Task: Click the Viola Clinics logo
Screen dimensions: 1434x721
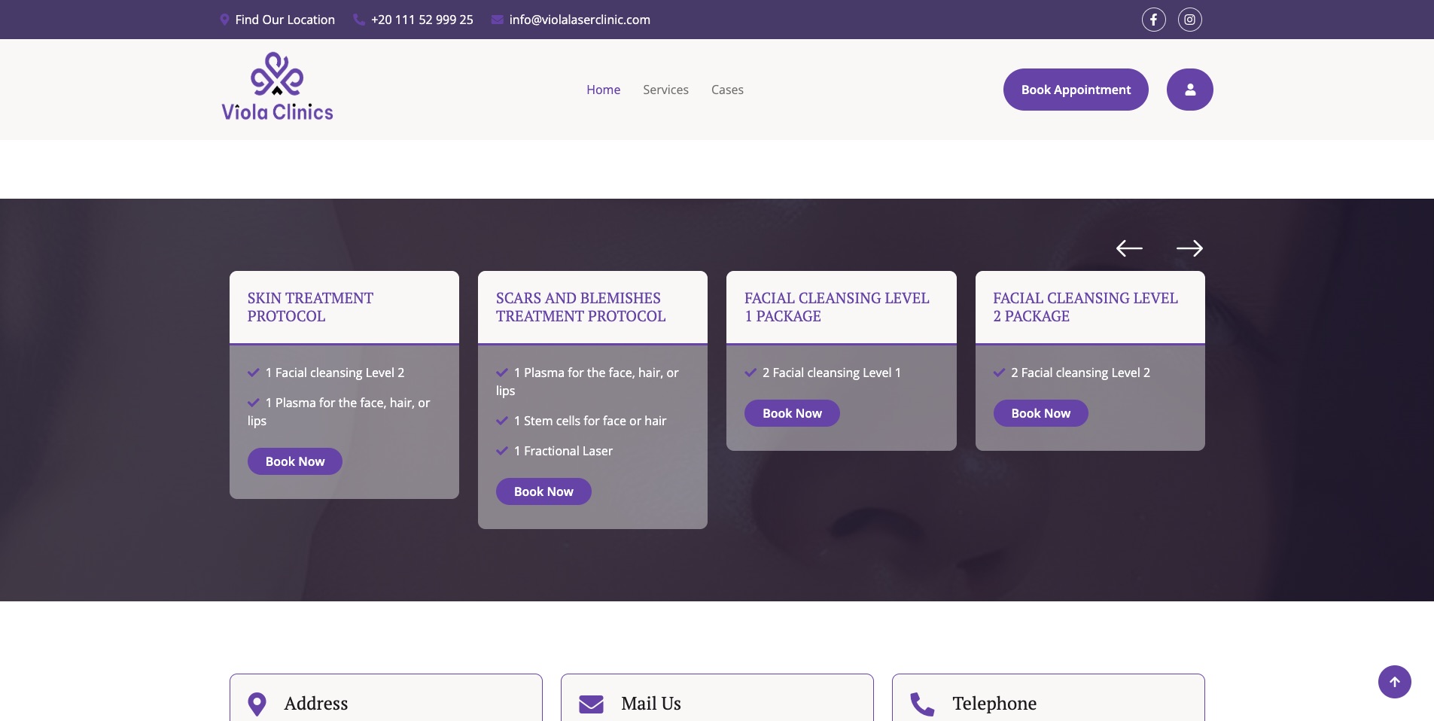Action: (x=277, y=87)
